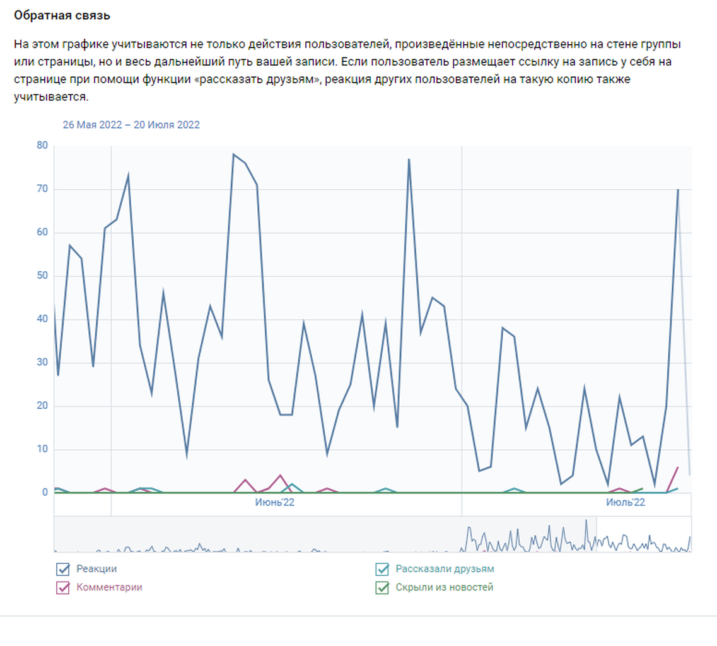This screenshot has height=646, width=717.
Task: Click the Реакции legend label
Action: coord(96,569)
